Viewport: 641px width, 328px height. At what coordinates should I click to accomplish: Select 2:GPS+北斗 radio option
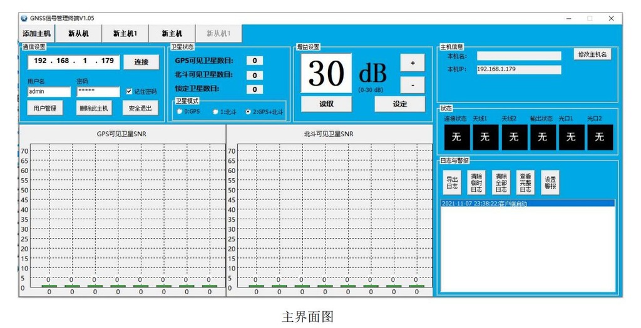[x=249, y=112]
